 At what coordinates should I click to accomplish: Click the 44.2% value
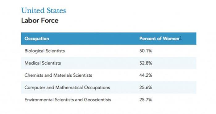[146, 75]
